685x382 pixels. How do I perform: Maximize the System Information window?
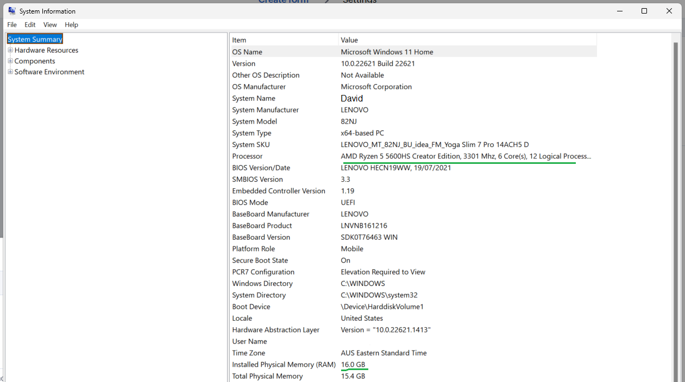(644, 11)
